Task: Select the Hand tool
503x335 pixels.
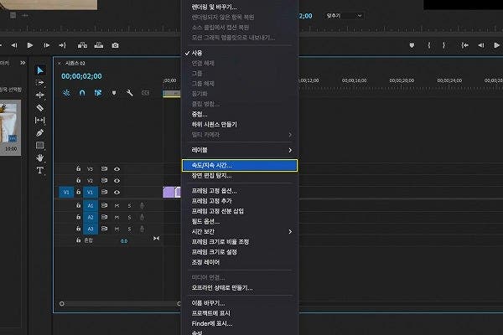Action: (40, 157)
